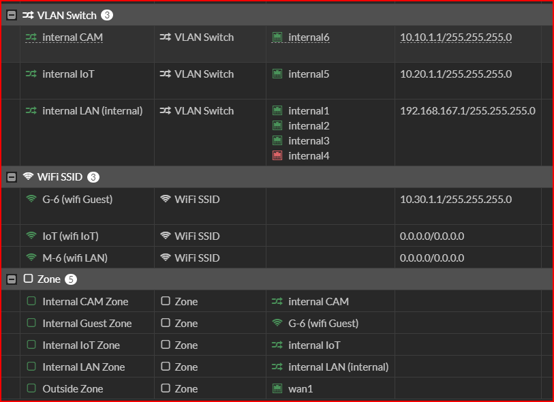Click the Internal CAM Zone square icon
The image size is (554, 402).
pyautogui.click(x=31, y=302)
